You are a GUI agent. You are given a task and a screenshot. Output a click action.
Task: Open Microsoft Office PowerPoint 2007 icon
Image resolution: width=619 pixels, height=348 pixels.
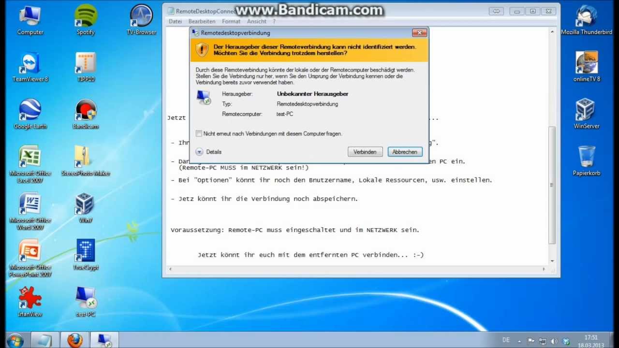click(30, 258)
